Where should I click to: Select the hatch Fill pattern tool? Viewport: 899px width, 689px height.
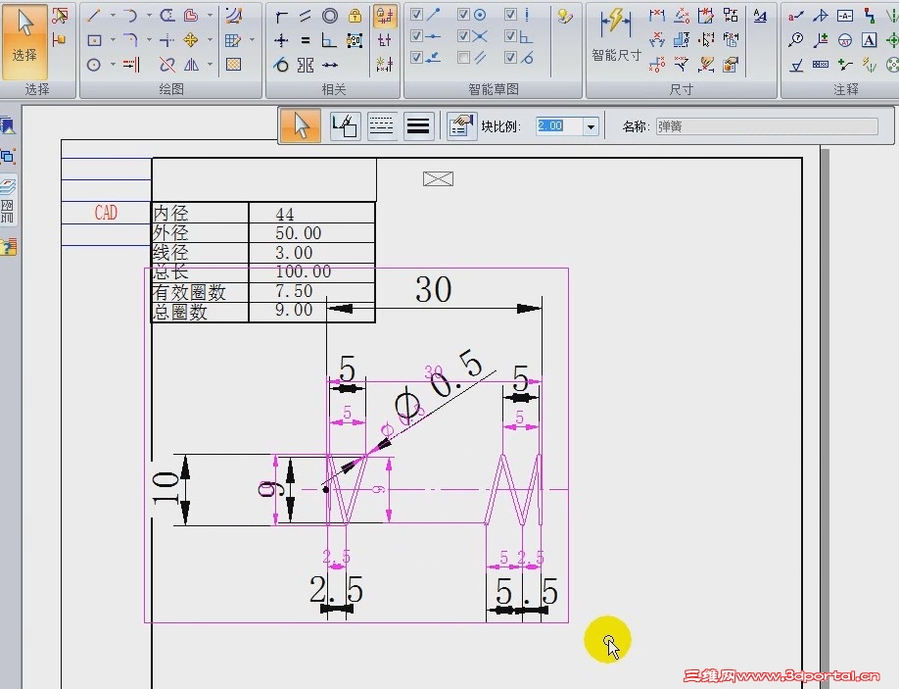[x=233, y=65]
